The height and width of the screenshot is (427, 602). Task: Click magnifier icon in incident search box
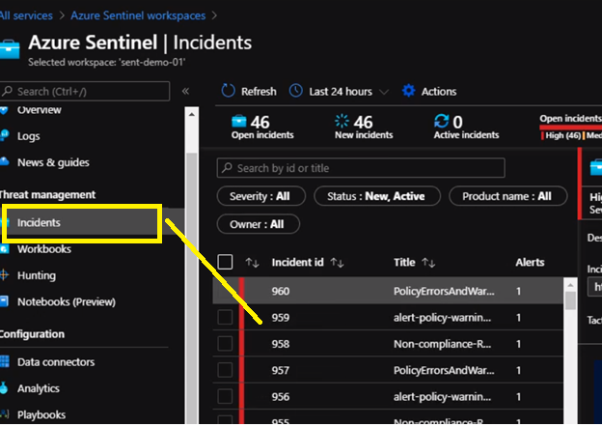pyautogui.click(x=228, y=168)
